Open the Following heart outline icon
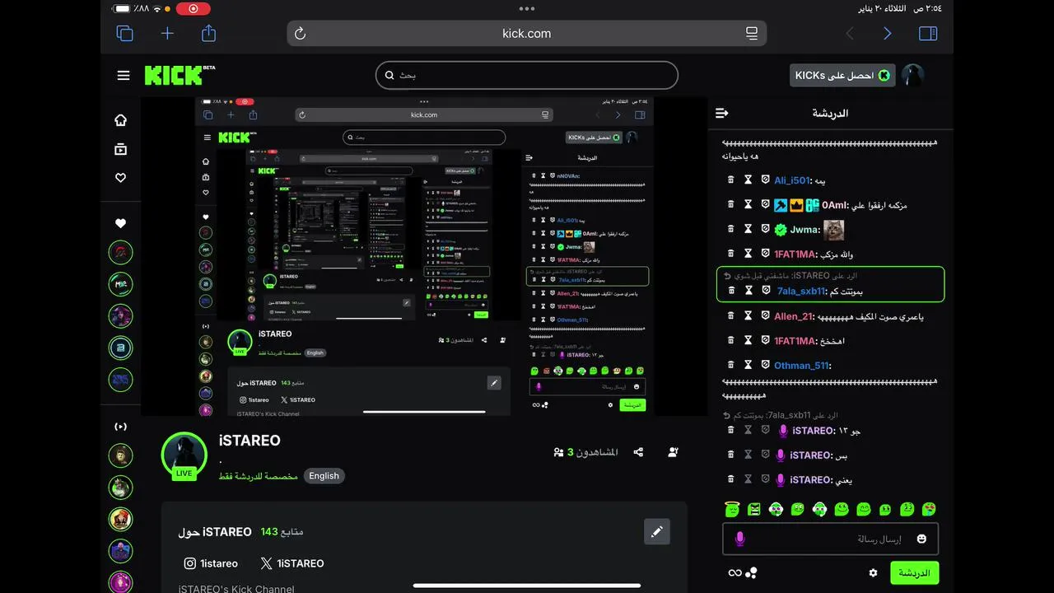The height and width of the screenshot is (593, 1054). tap(120, 177)
